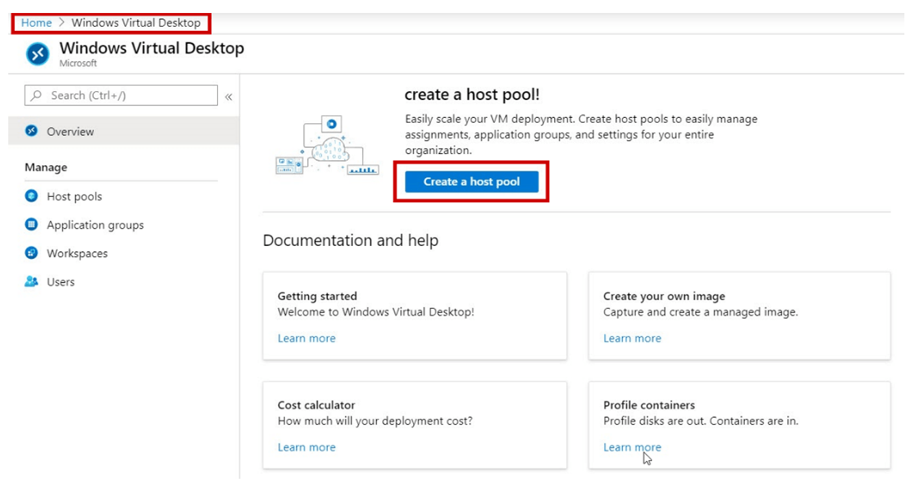
Task: Click the Manage section label
Action: coord(46,167)
